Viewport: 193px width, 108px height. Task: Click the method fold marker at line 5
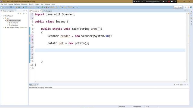click(x=34, y=29)
